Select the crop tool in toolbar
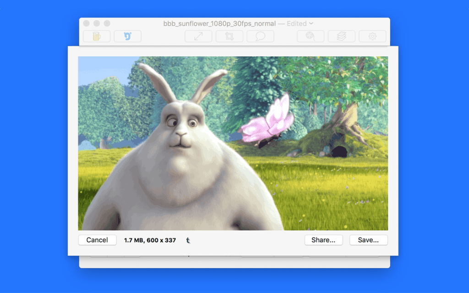Viewport: 469px width, 293px height. 229,36
